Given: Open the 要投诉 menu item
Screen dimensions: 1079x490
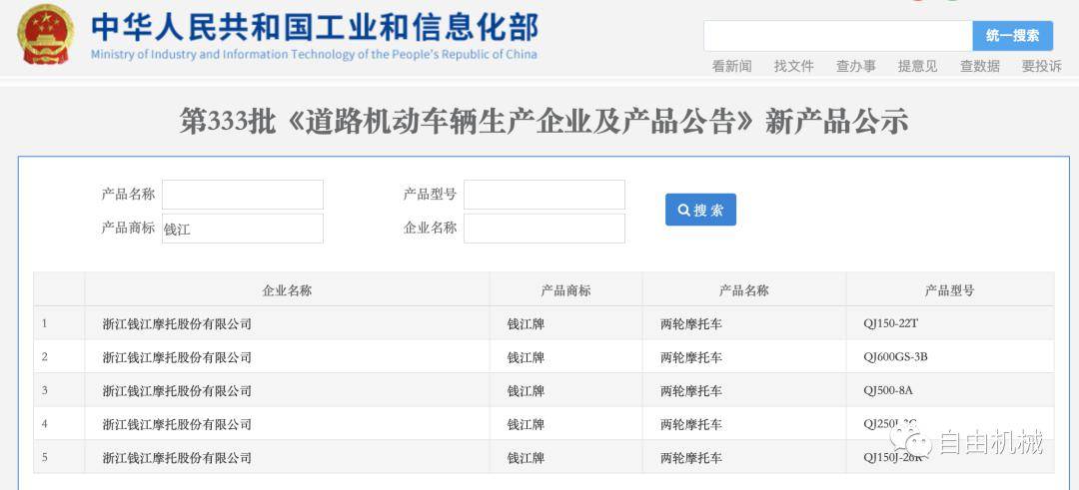Looking at the screenshot, I should click(1041, 66).
